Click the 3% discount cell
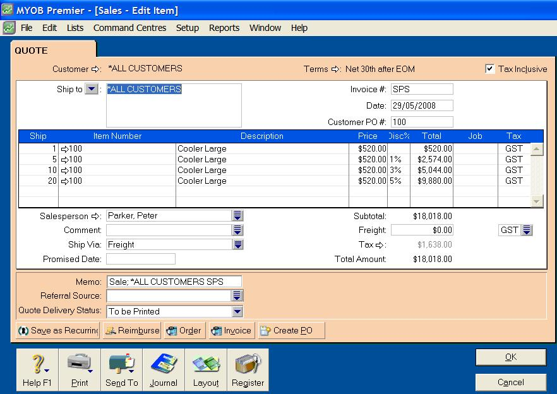Viewport: 557px width, 394px height. (x=398, y=170)
